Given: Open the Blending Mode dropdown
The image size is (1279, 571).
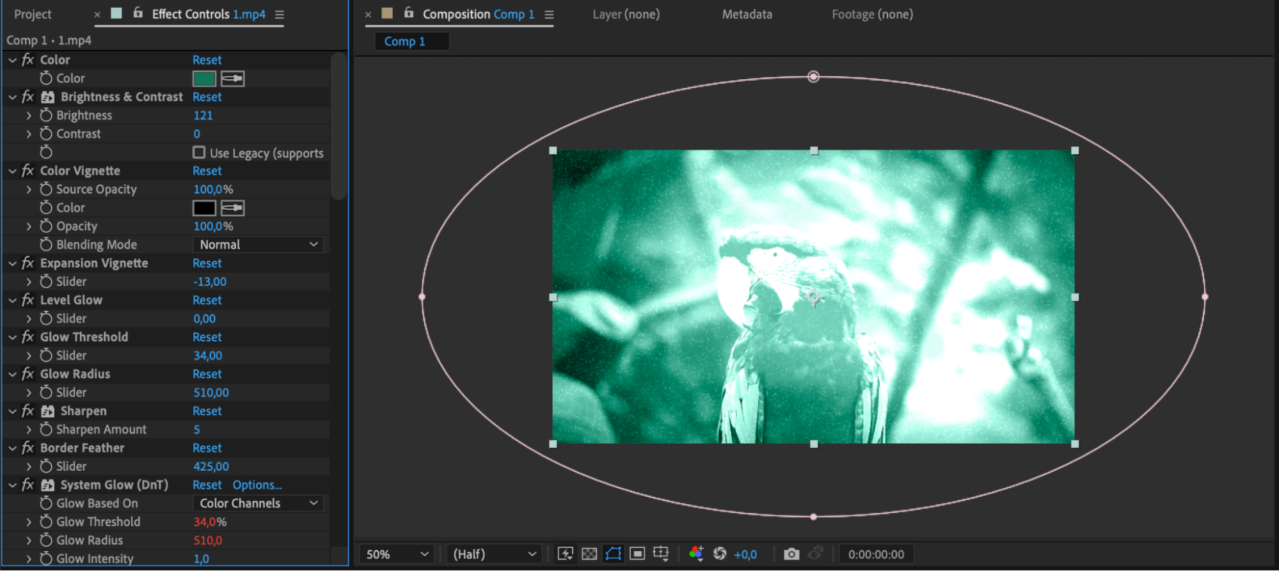Looking at the screenshot, I should click(x=258, y=245).
